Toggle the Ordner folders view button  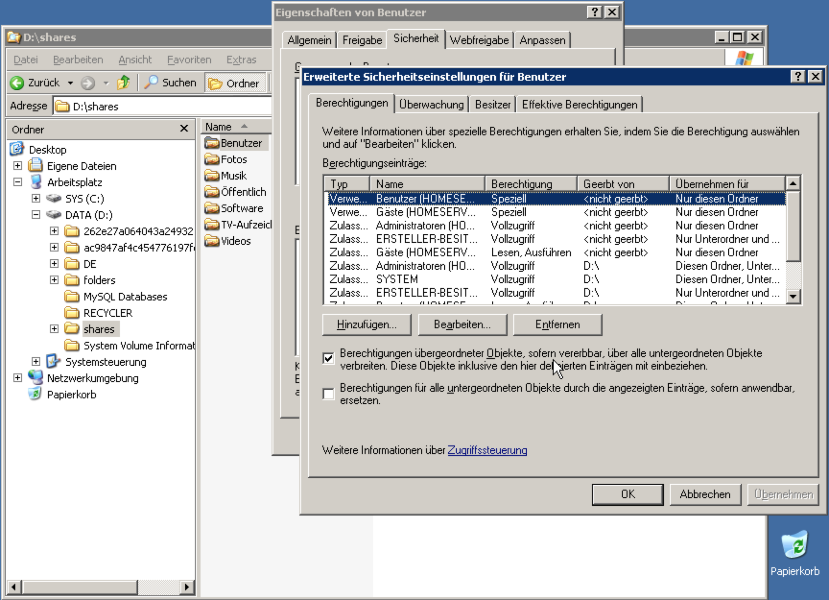click(235, 83)
